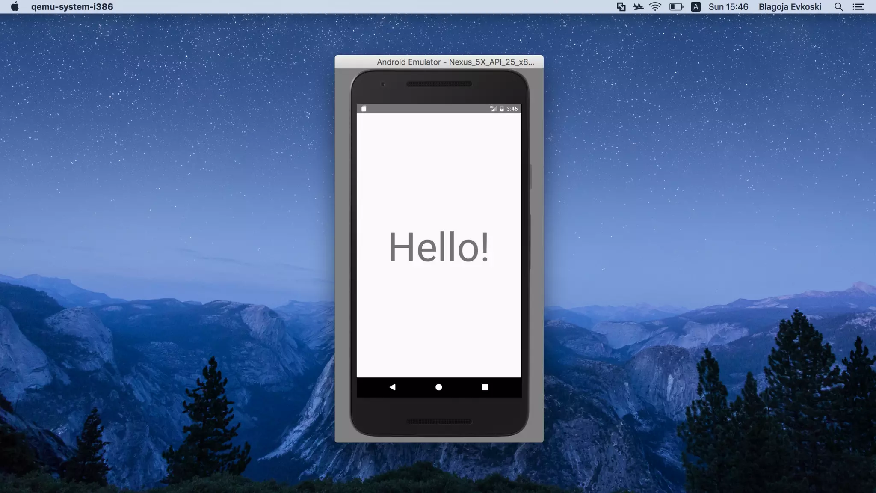Open the Apple menu
The width and height of the screenshot is (876, 493).
coord(15,7)
